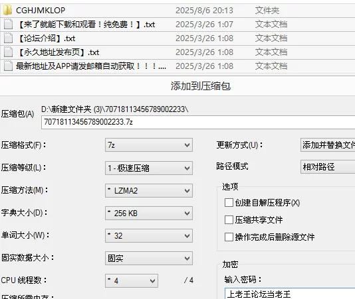This screenshot has width=355, height=299.
Task: Click the archive name field 7071811345678900223.7z
Action: click(x=198, y=122)
